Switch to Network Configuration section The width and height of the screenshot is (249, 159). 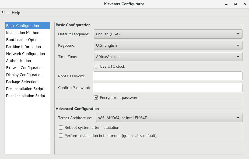point(25,54)
